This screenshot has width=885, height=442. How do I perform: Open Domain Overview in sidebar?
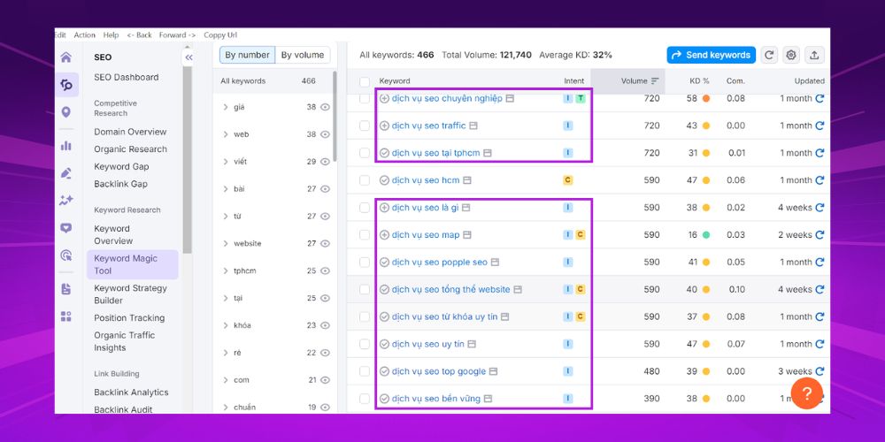pyautogui.click(x=130, y=132)
